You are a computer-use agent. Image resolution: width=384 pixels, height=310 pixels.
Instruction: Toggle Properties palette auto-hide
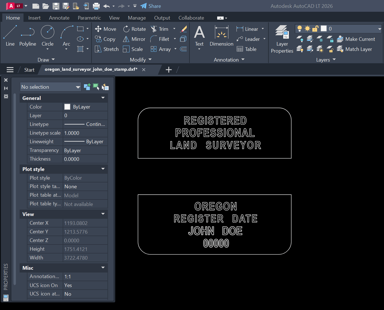pyautogui.click(x=6, y=88)
